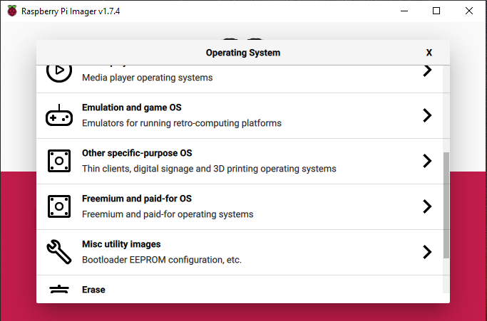Click 'Freemium and paid-for operating systems' description
This screenshot has width=487, height=321.
pyautogui.click(x=168, y=214)
